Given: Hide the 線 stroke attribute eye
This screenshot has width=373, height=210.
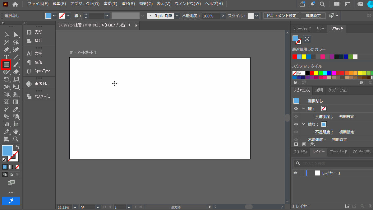Looking at the screenshot, I should pos(296,109).
